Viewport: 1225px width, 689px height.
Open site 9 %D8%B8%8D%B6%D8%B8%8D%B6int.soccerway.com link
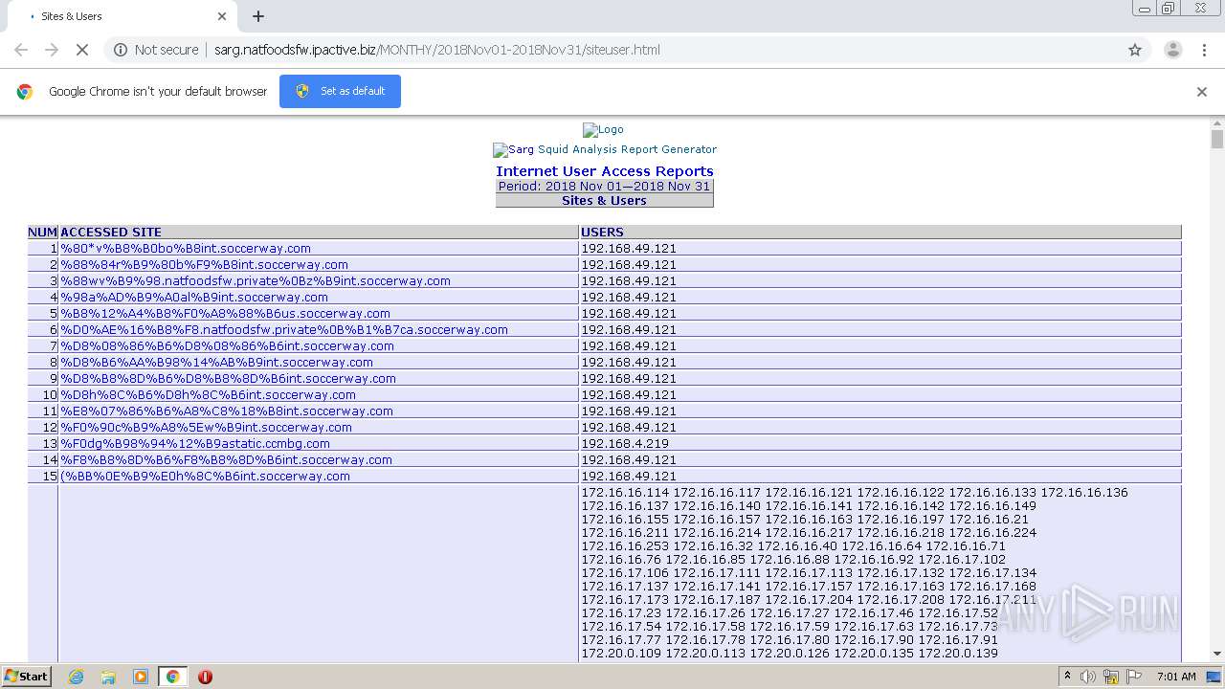tap(228, 378)
